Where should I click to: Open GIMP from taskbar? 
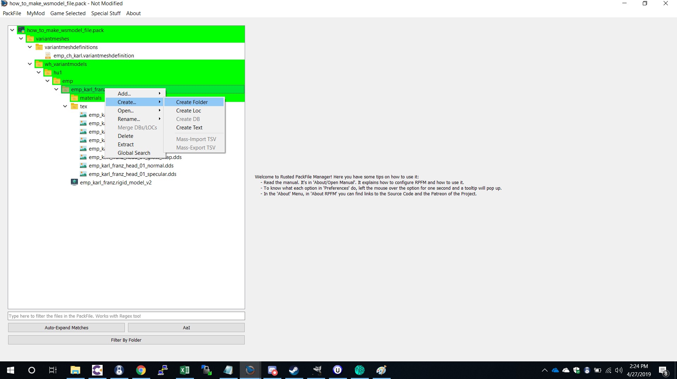[316, 370]
